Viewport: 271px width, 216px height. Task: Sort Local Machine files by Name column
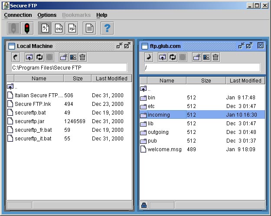click(x=39, y=79)
